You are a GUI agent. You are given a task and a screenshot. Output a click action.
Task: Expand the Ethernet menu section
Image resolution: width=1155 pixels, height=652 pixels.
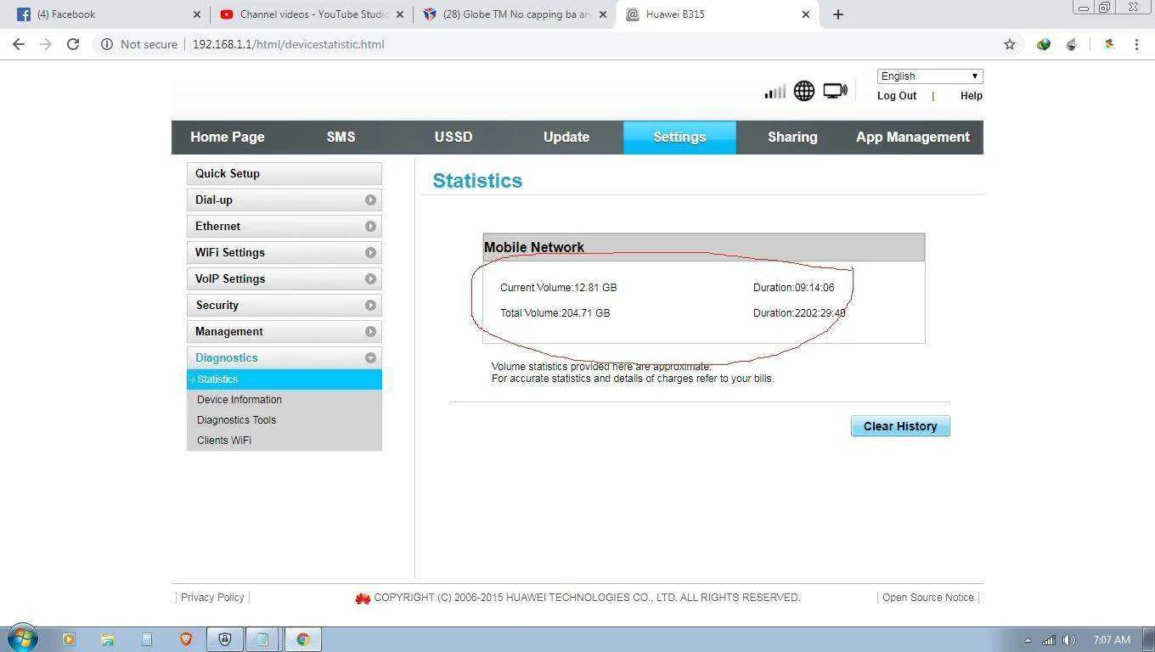point(284,226)
